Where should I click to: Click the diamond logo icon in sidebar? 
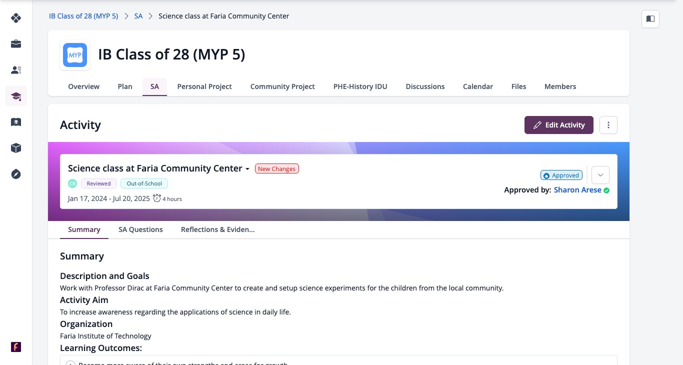(x=16, y=18)
